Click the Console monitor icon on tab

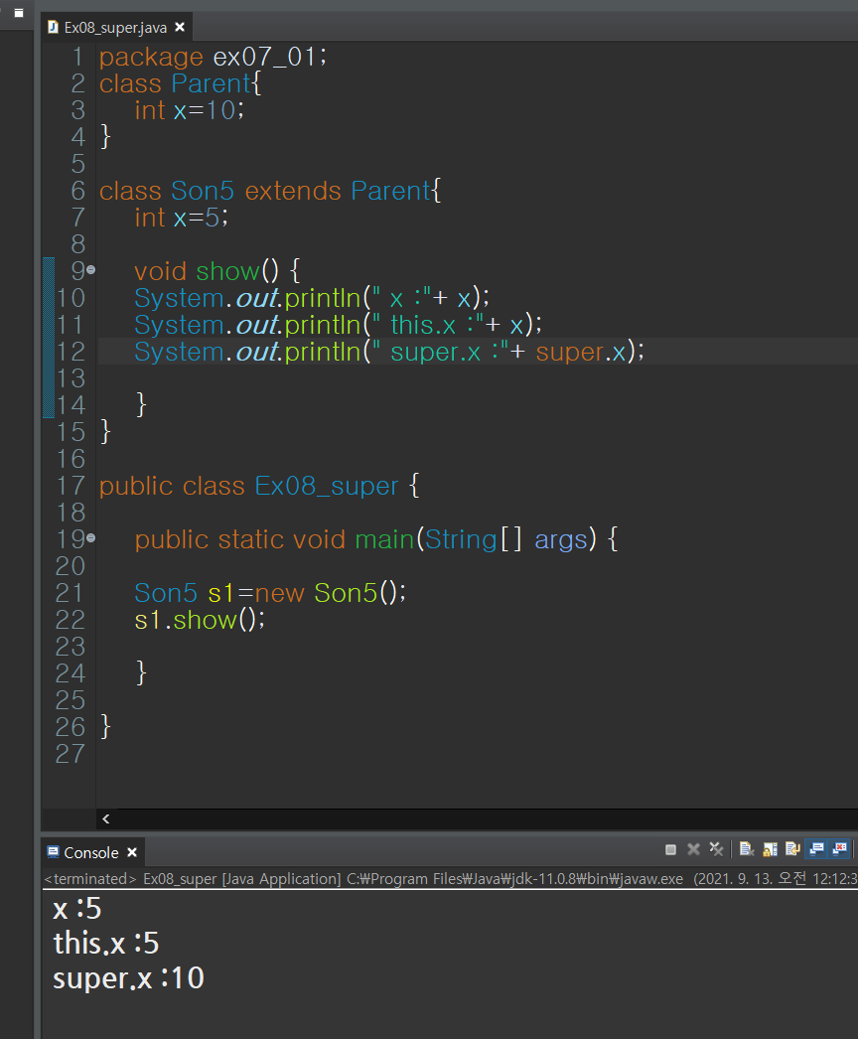coord(53,852)
